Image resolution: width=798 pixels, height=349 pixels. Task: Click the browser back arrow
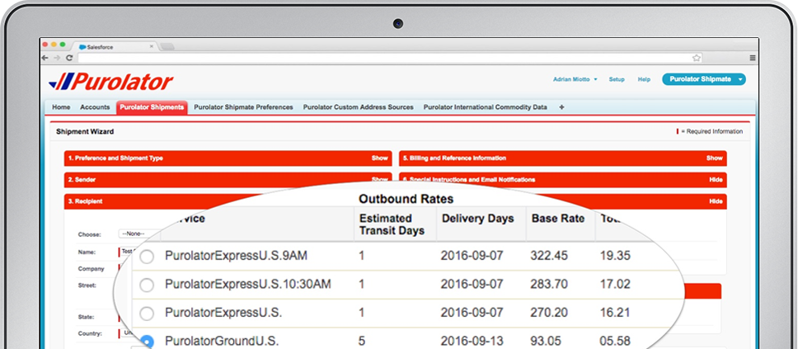[45, 58]
